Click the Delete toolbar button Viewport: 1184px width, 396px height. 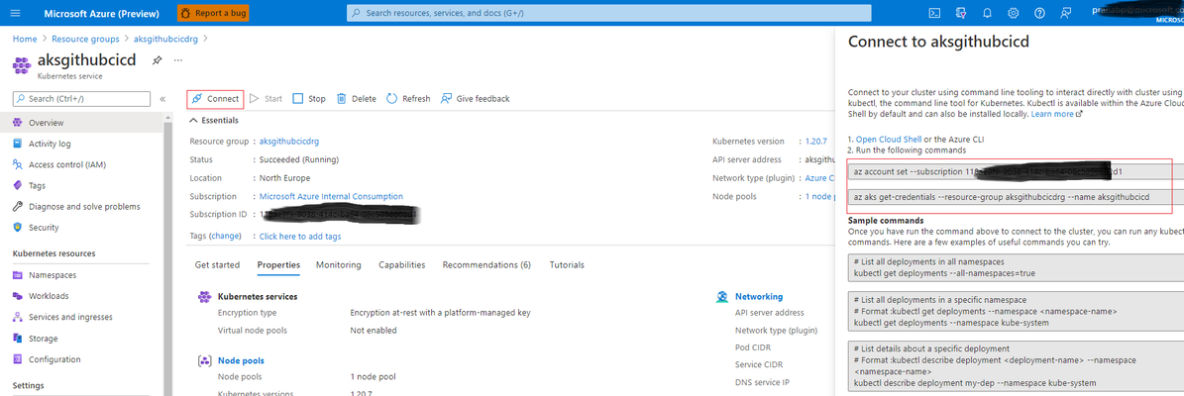coord(356,99)
